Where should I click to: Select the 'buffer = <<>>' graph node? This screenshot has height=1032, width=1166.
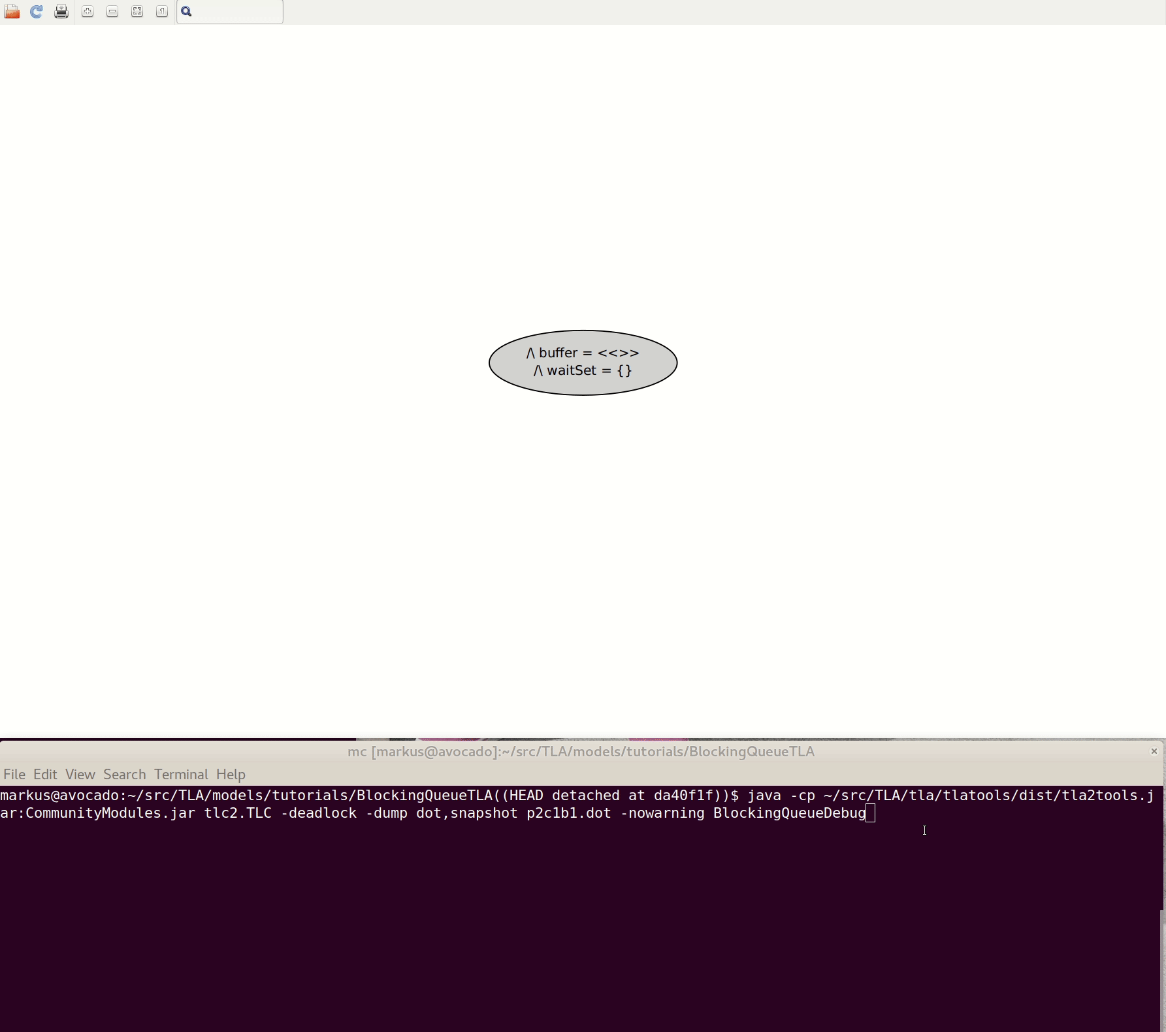coord(583,363)
